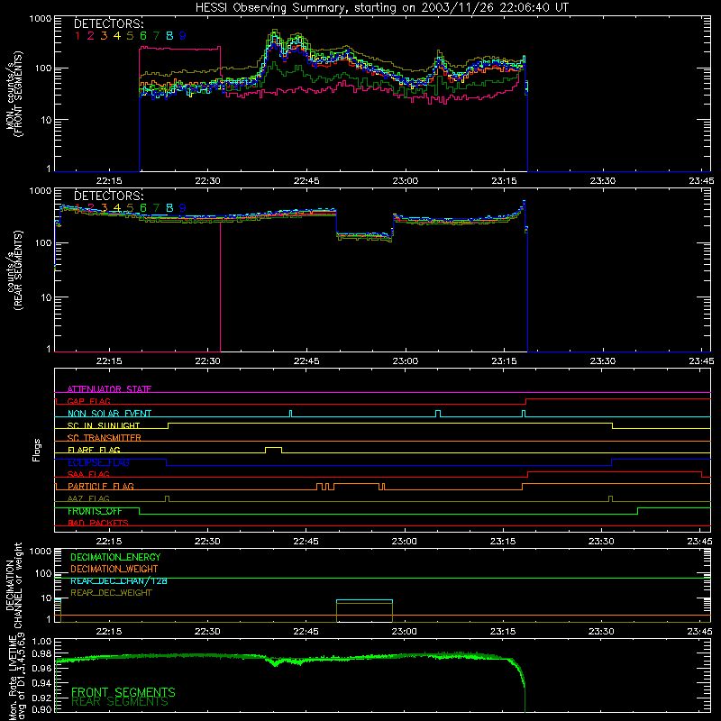Viewport: 721px width, 721px height.
Task: Select pink detector 2 legend number in front plot
Action: coord(91,35)
